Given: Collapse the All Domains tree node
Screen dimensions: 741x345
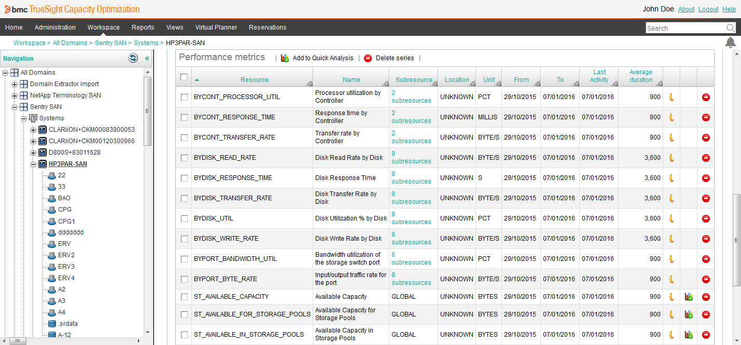Looking at the screenshot, I should click(5, 73).
